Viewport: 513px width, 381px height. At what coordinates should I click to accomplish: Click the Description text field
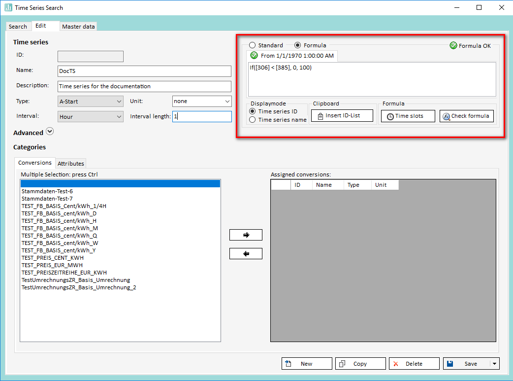(144, 86)
